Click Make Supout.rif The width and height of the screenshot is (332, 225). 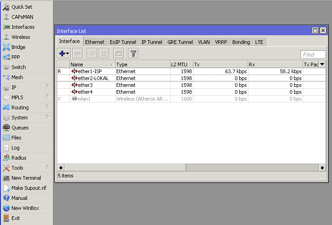click(27, 188)
